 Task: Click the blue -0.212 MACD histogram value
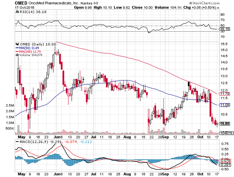click(x=86, y=142)
